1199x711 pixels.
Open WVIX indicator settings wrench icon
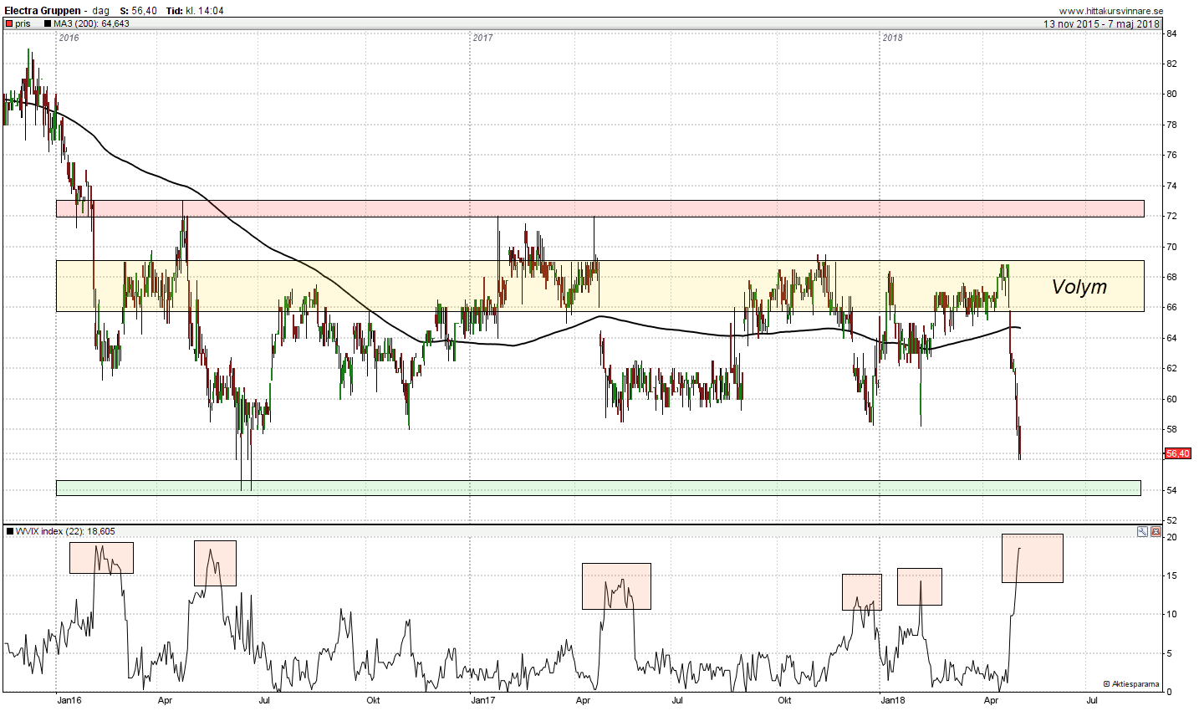1143,531
